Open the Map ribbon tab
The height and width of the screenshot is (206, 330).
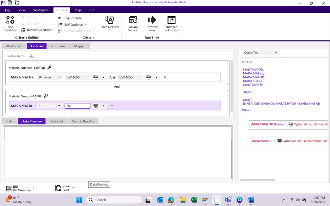coord(78,10)
